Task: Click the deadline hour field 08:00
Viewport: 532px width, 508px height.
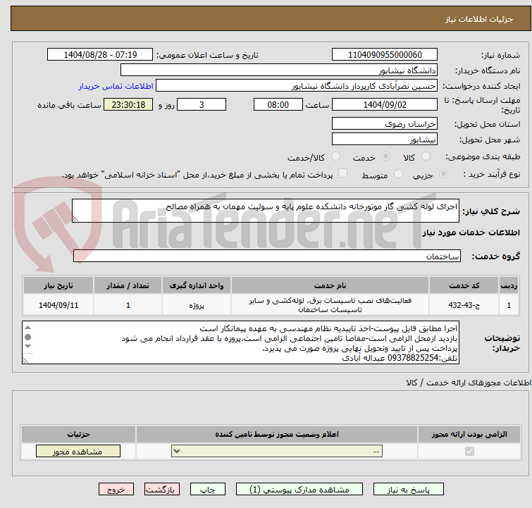Action: coord(278,104)
